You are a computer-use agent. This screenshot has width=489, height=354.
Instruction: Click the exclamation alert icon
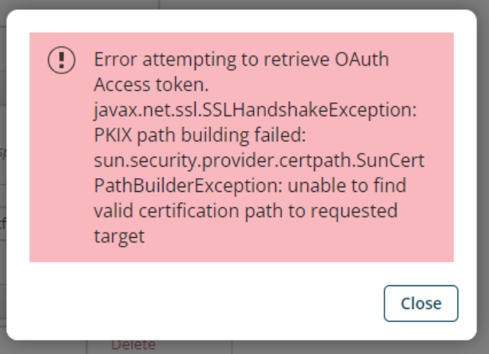(62, 60)
